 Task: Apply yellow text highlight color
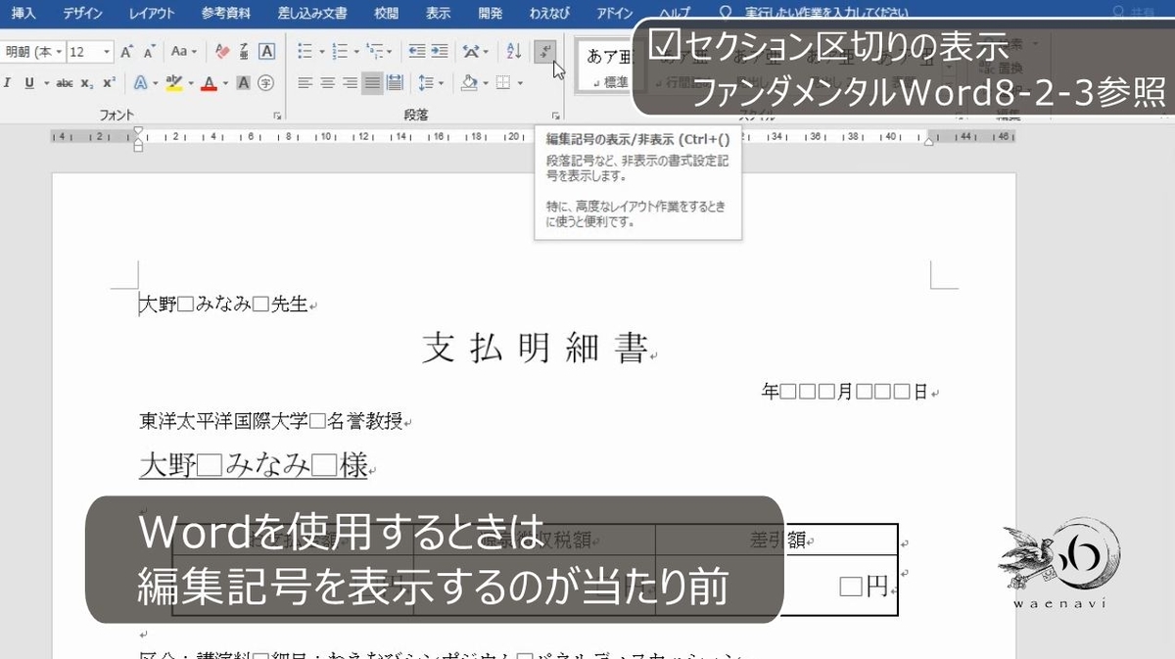tap(174, 83)
